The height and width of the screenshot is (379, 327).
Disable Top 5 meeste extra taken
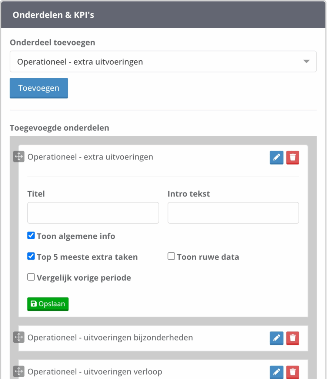click(x=31, y=256)
